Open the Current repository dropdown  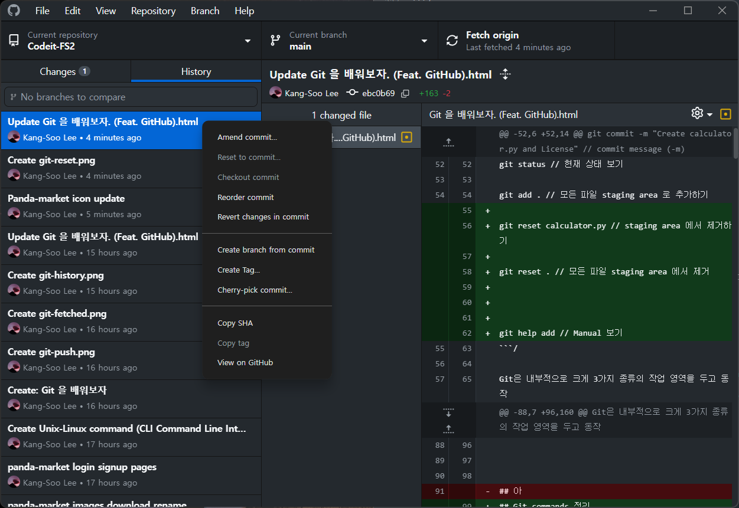131,41
